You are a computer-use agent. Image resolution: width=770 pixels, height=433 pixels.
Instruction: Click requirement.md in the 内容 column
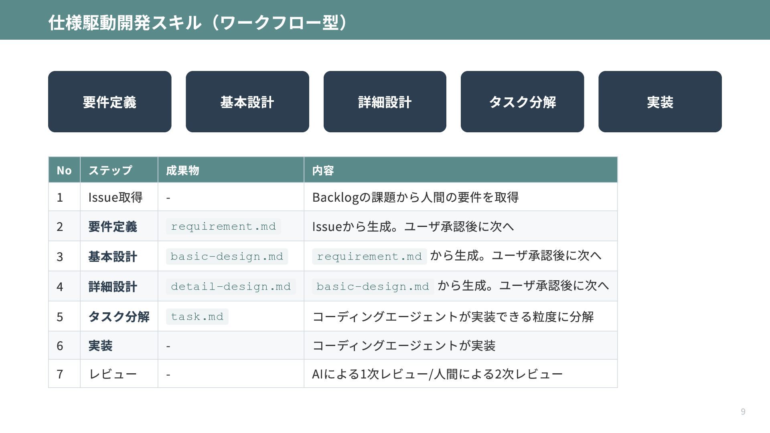click(x=369, y=257)
